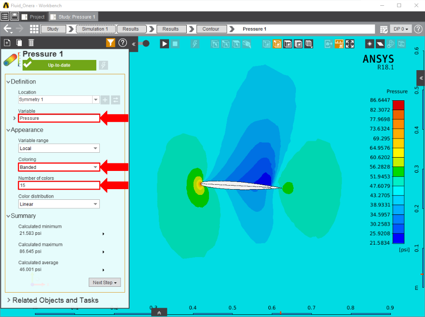
Task: Open the top-right help question mark
Action: pos(418,29)
